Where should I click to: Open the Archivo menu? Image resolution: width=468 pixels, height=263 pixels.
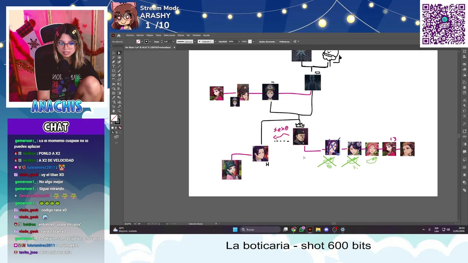click(x=130, y=35)
